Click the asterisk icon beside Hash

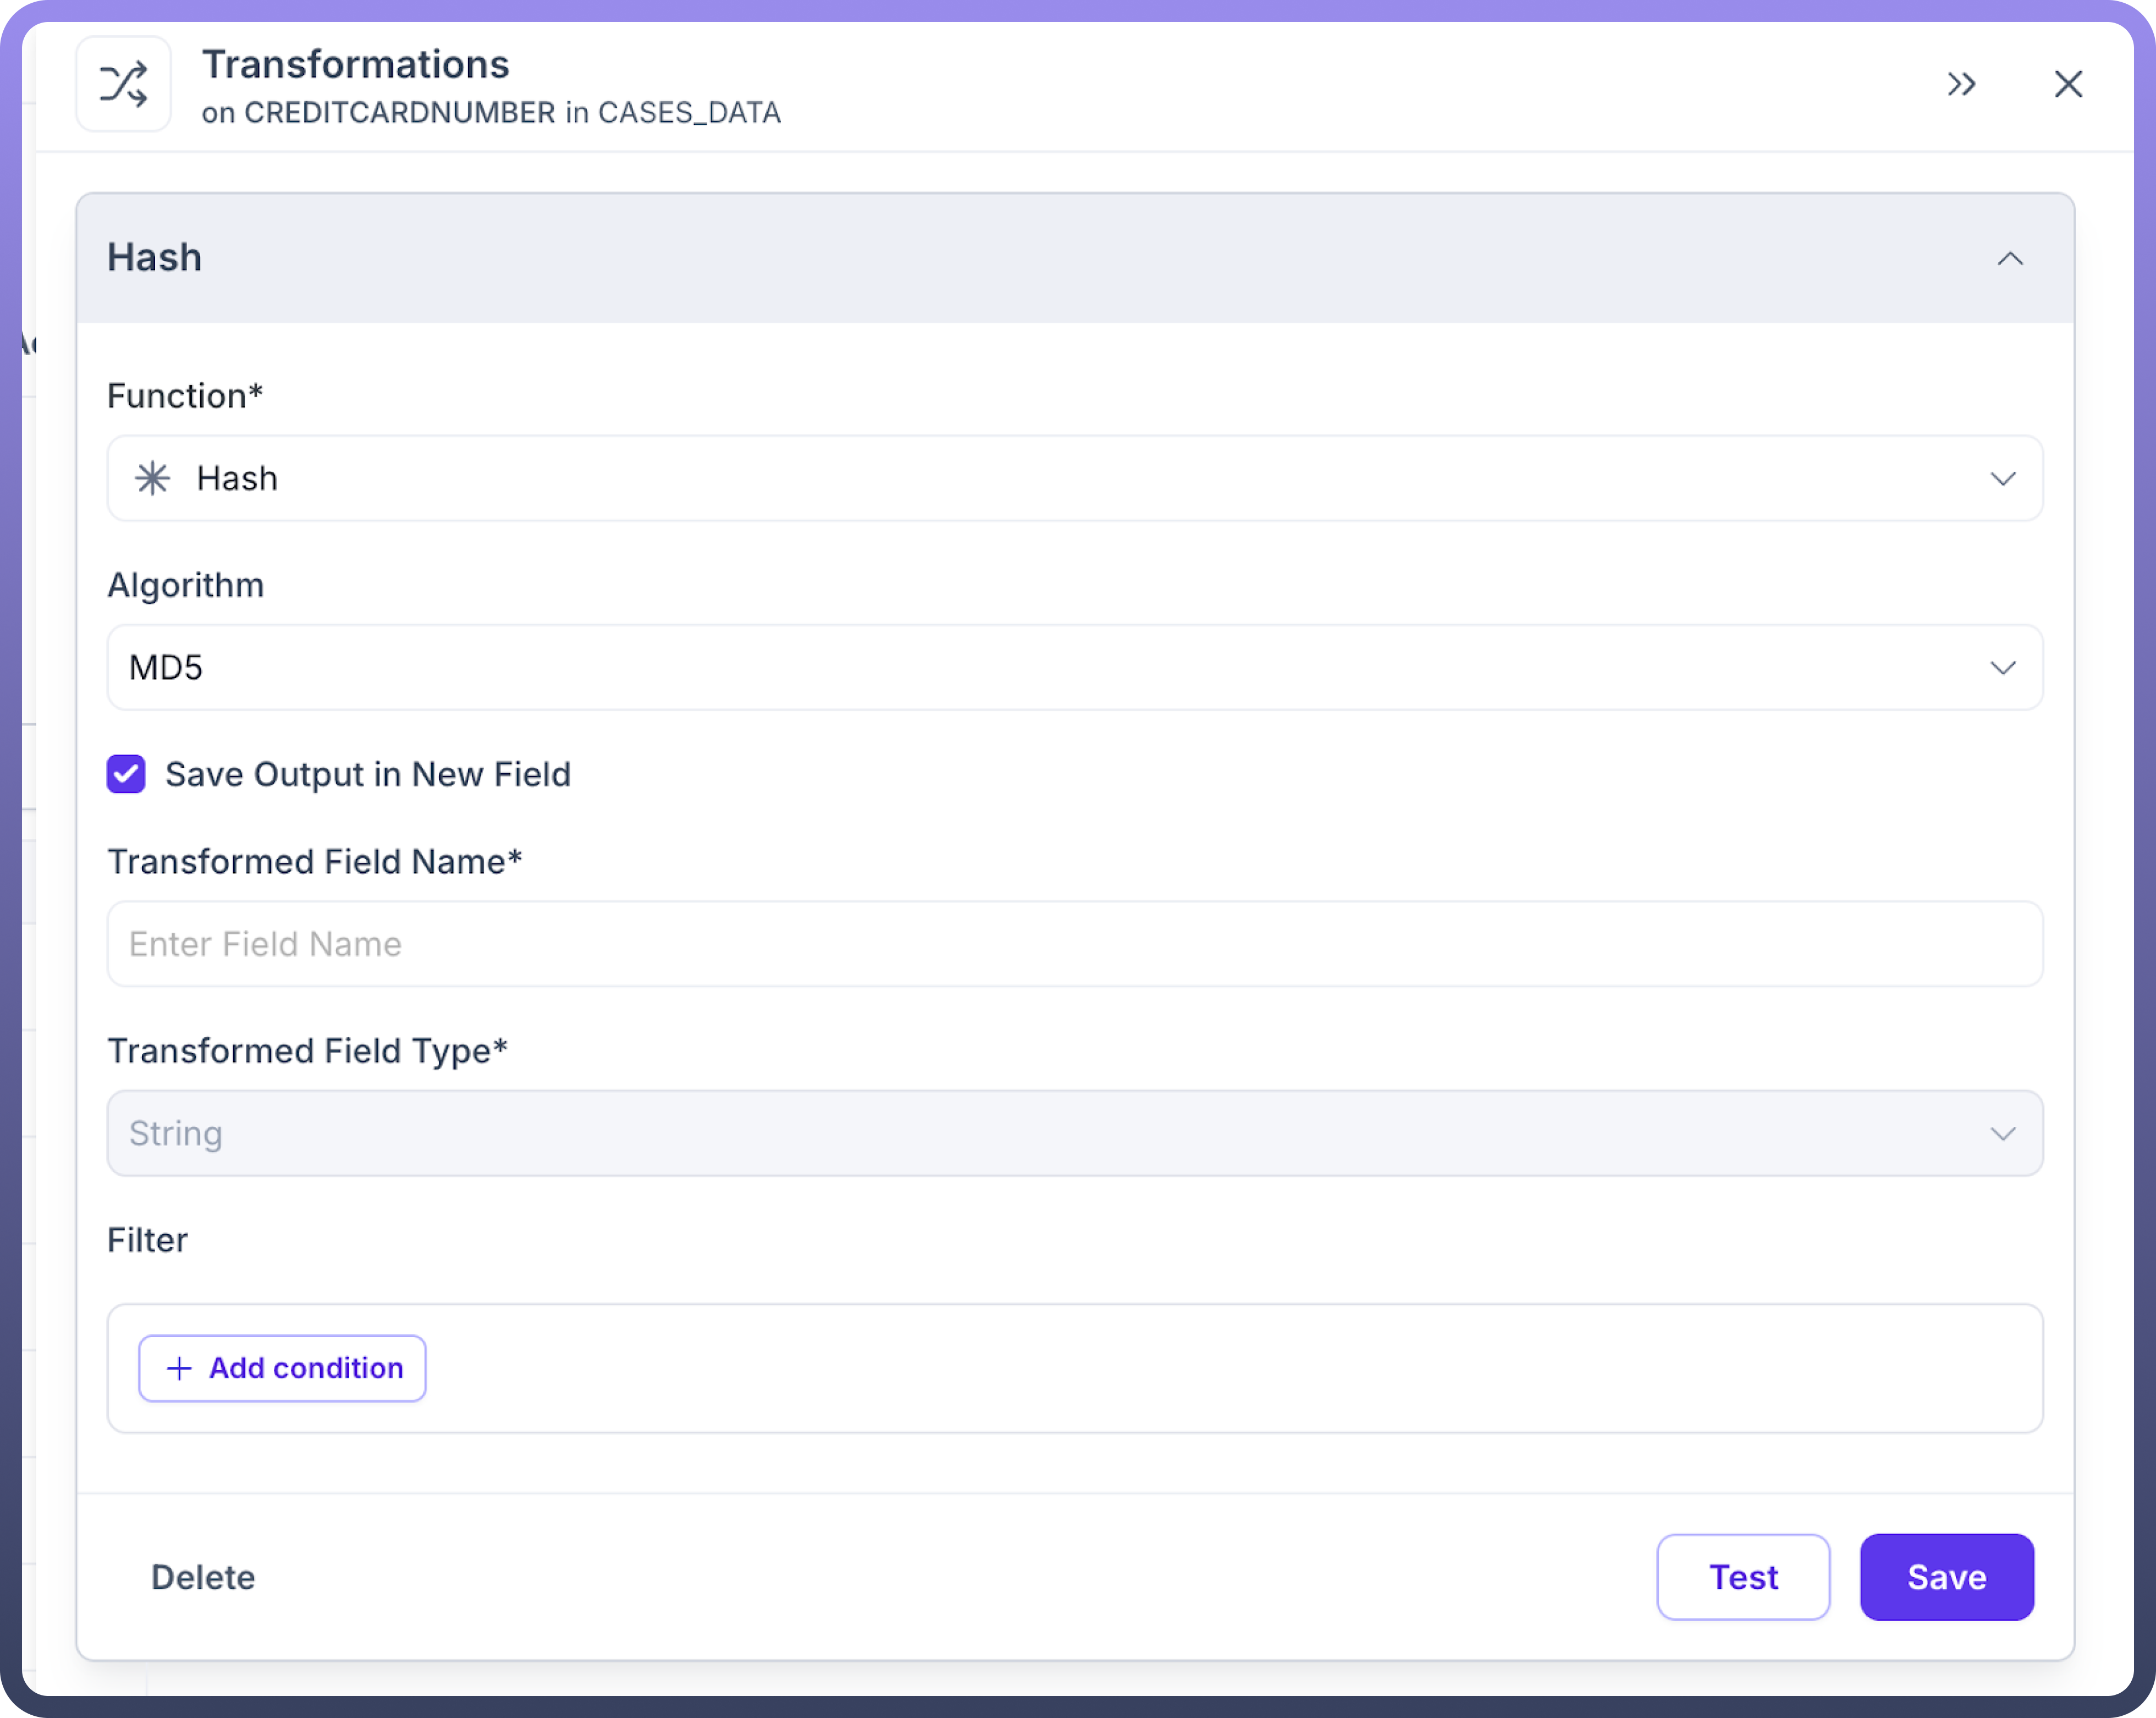(153, 478)
